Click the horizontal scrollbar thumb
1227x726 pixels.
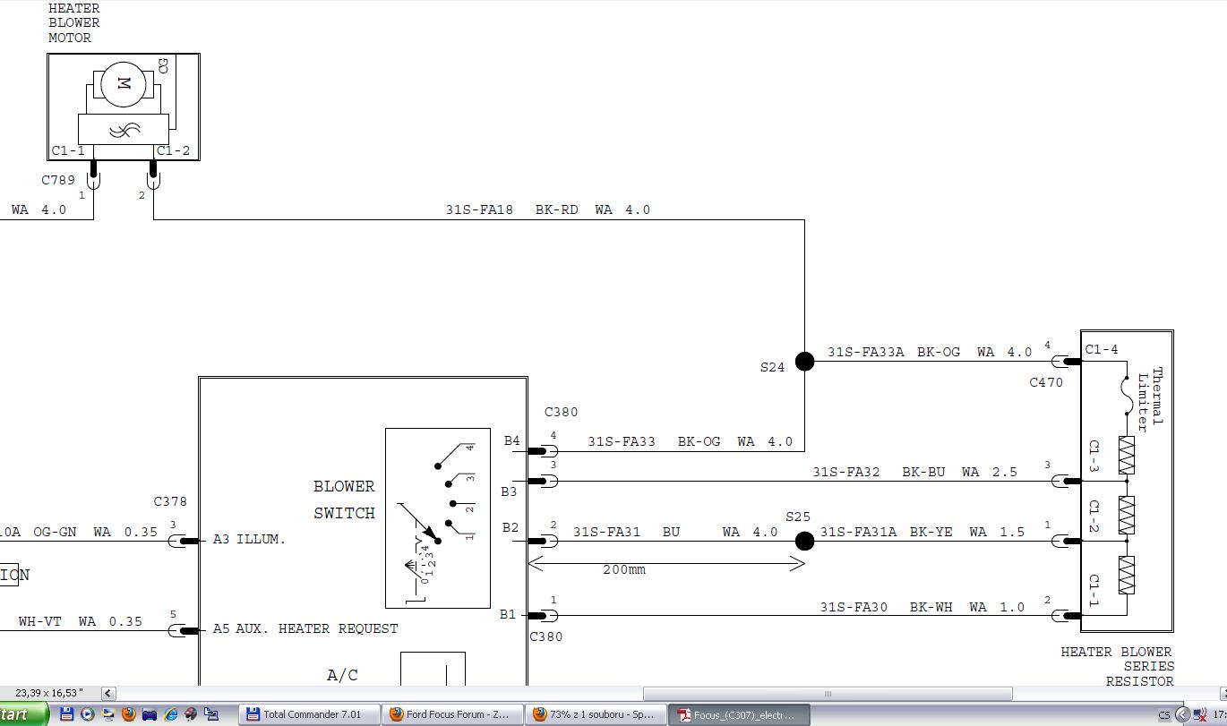pos(828,693)
